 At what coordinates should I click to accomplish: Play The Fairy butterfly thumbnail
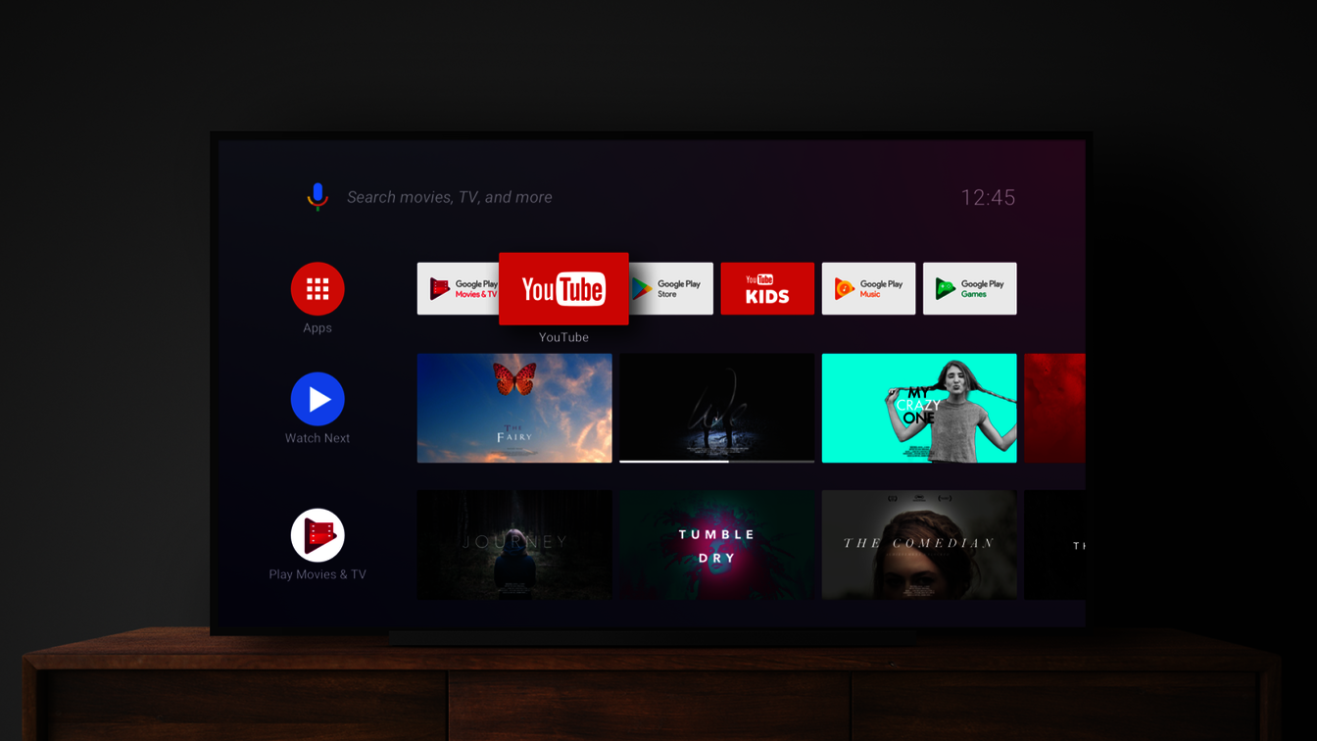pos(514,408)
